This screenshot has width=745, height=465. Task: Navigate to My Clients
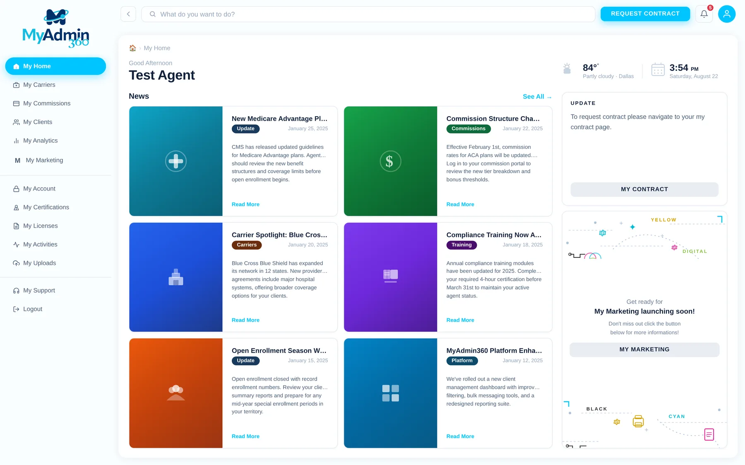pyautogui.click(x=55, y=122)
